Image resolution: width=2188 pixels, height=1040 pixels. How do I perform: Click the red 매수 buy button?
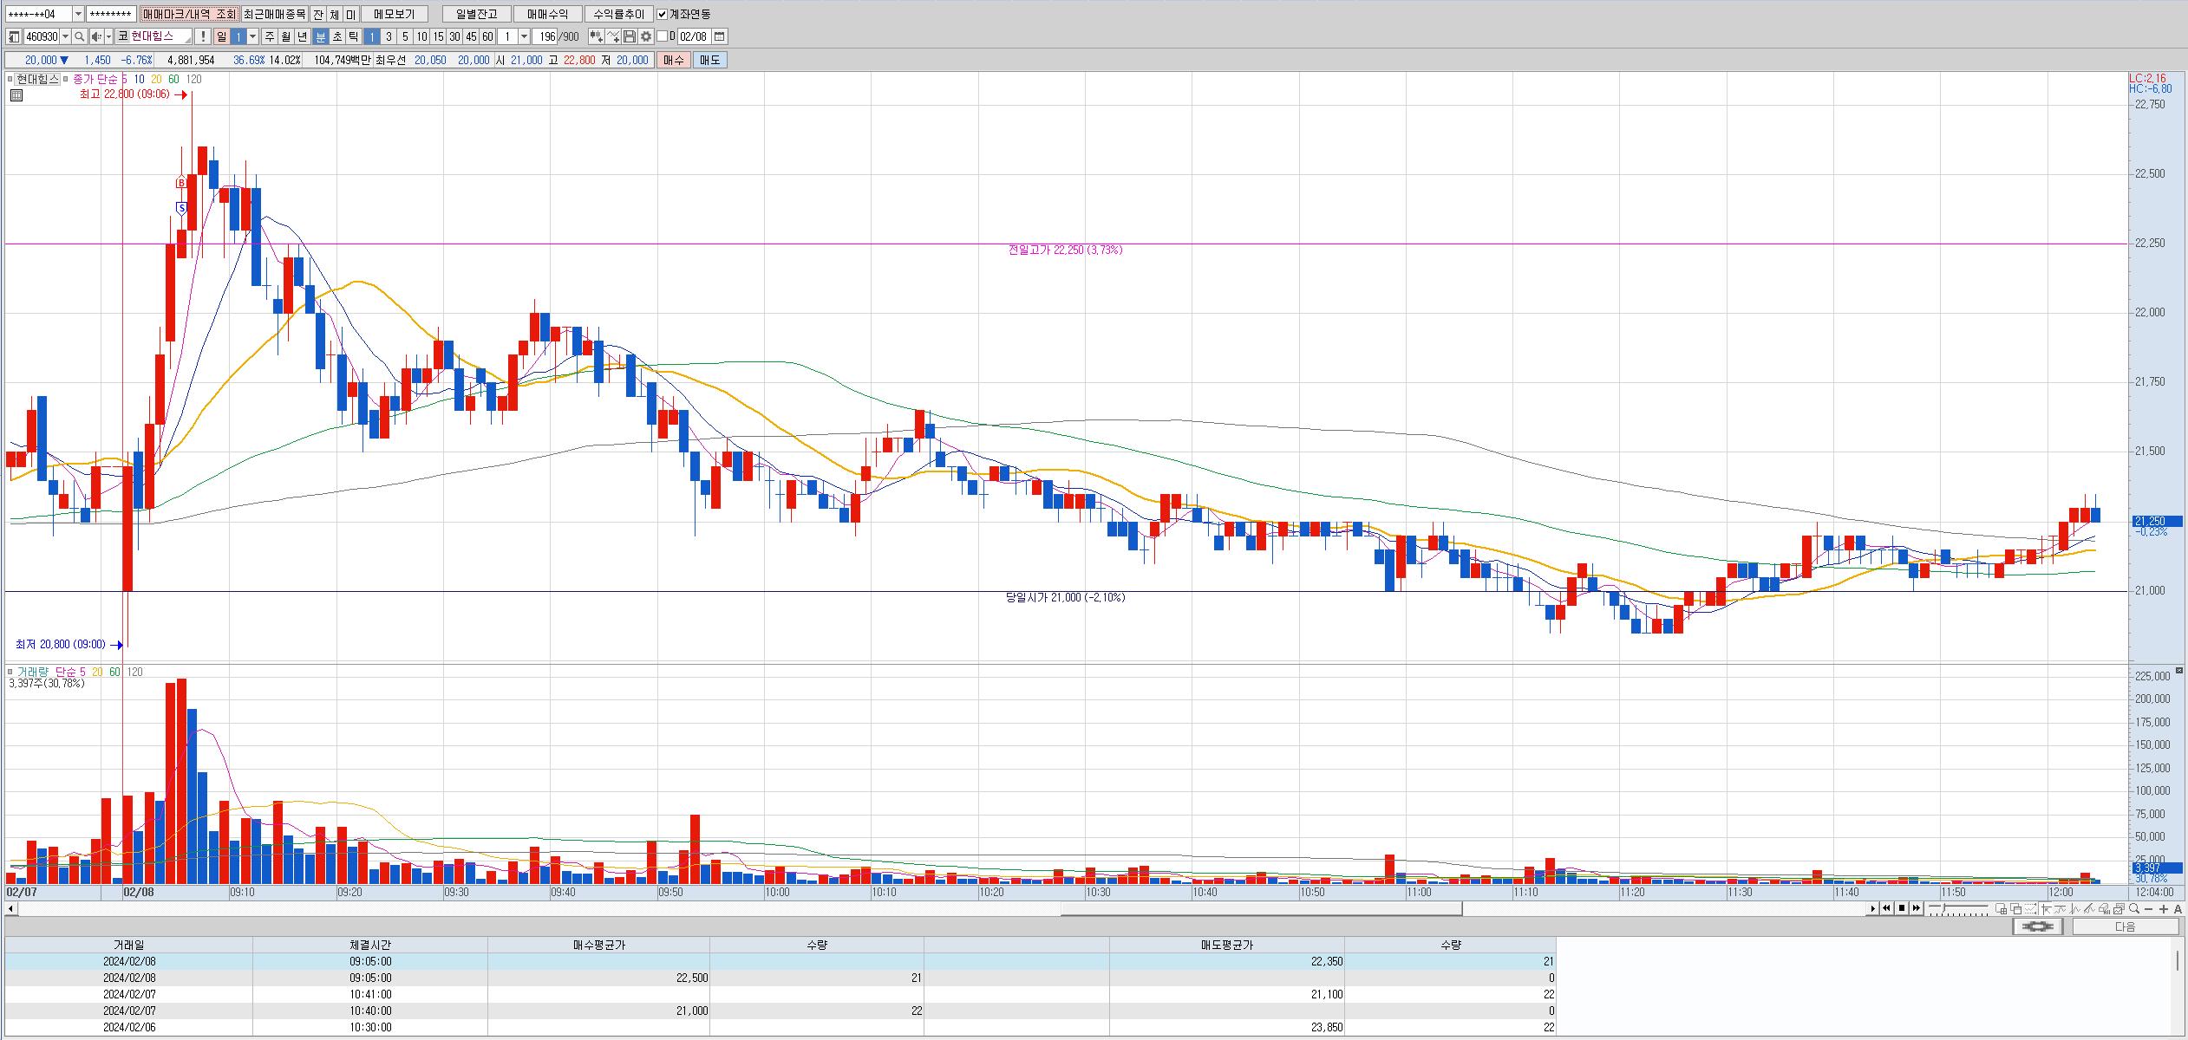tap(673, 60)
